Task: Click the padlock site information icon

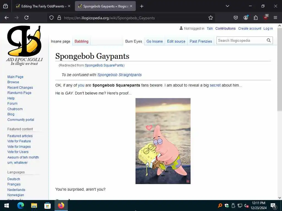Action: pos(59,18)
